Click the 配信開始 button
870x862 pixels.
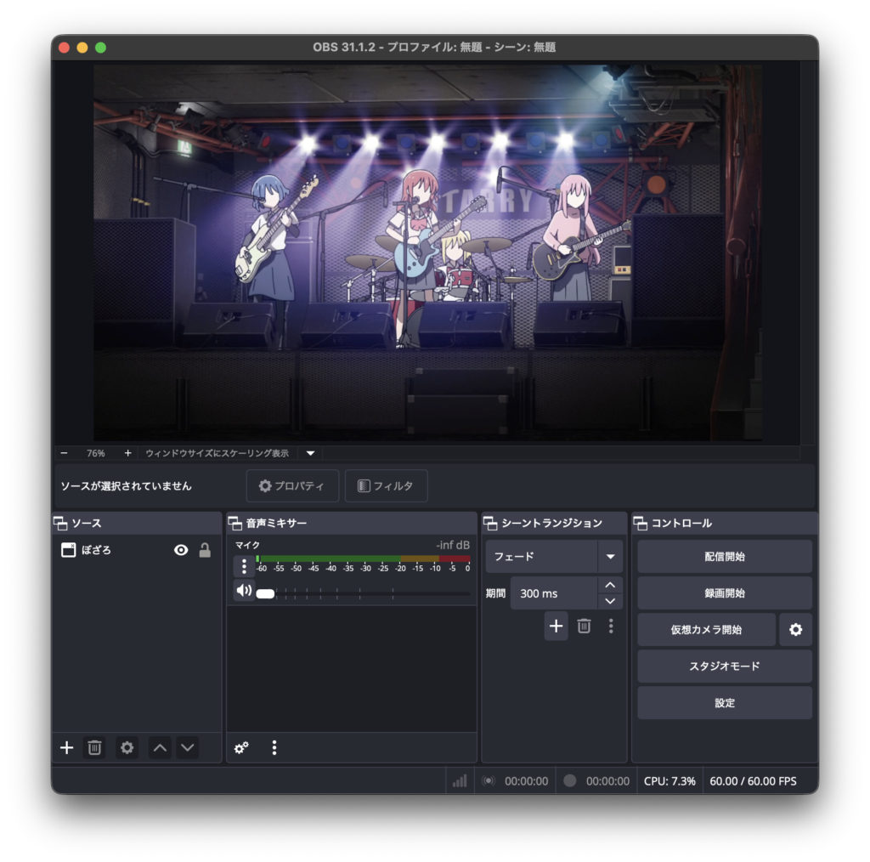[724, 557]
